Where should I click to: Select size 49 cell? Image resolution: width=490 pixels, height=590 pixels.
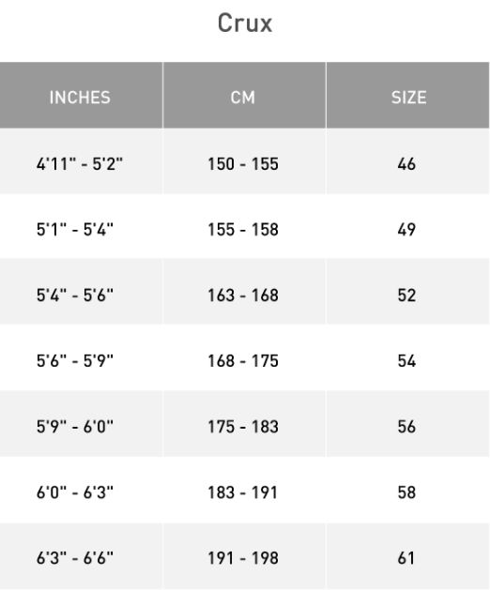(408, 227)
